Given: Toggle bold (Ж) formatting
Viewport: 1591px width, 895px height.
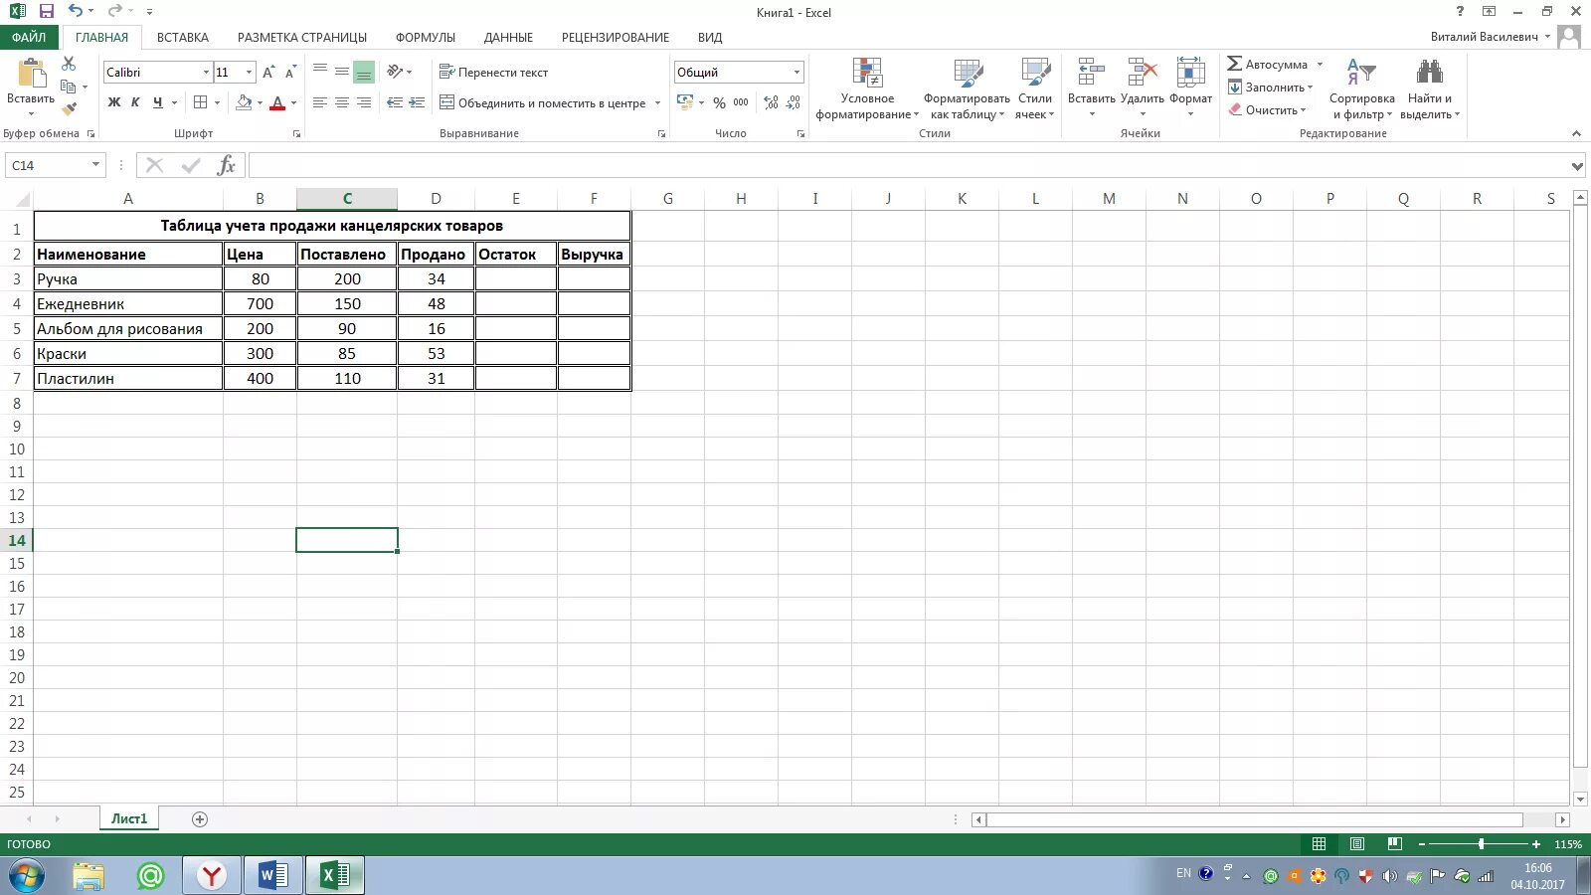Looking at the screenshot, I should tap(114, 102).
